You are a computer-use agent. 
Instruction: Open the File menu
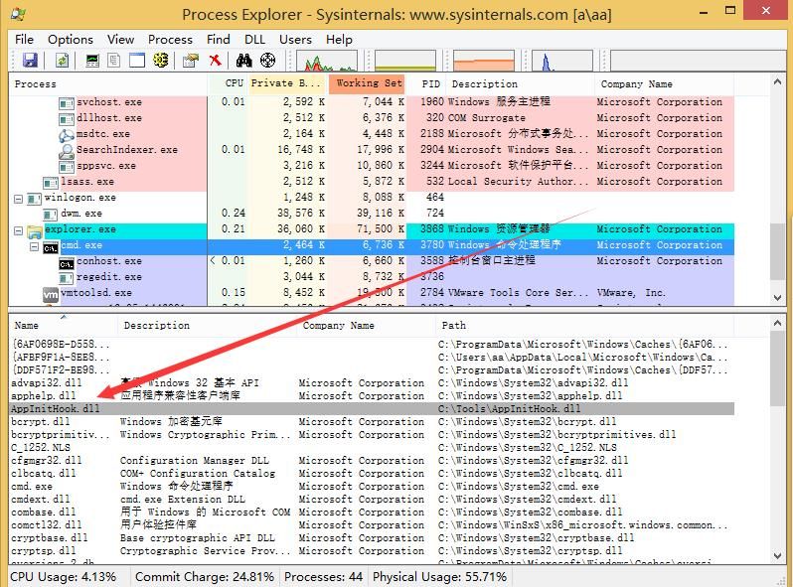pos(24,40)
